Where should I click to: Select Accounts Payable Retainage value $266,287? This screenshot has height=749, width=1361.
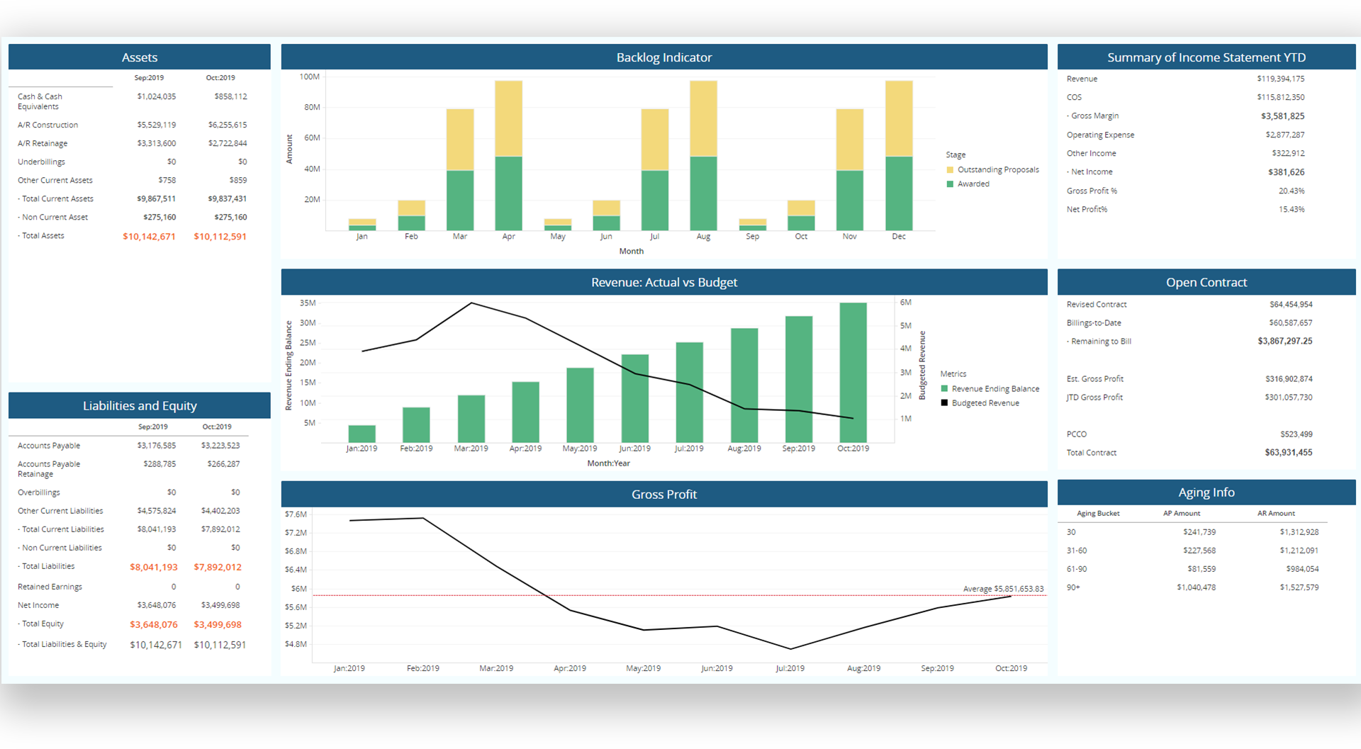click(x=223, y=464)
